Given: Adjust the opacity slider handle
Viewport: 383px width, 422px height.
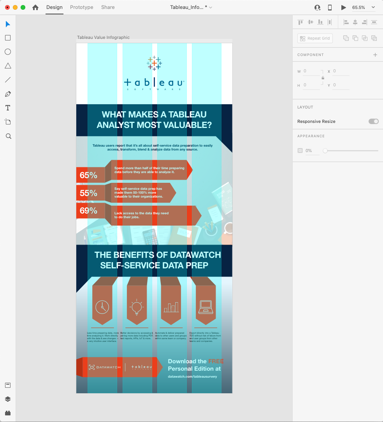Looking at the screenshot, I should tap(325, 151).
